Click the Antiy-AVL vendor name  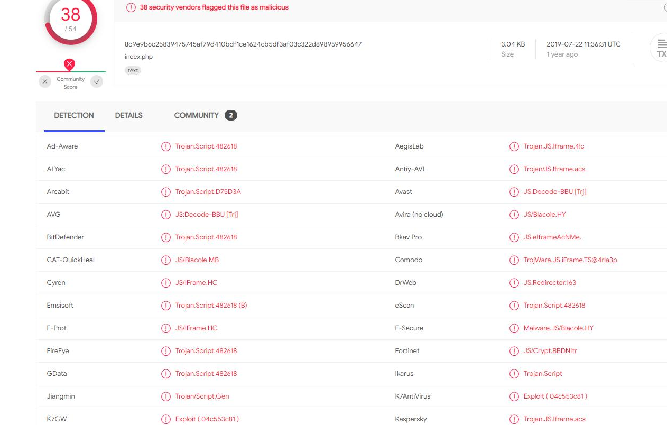411,169
